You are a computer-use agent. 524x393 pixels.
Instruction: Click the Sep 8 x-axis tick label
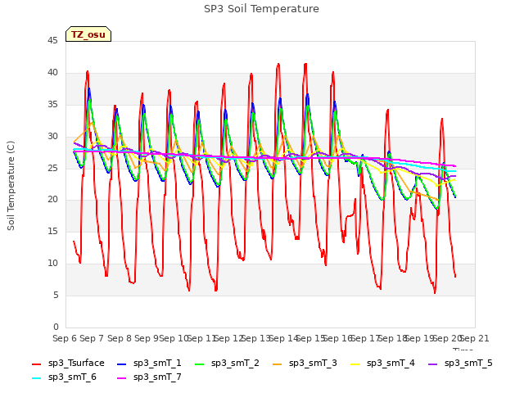[x=120, y=338]
